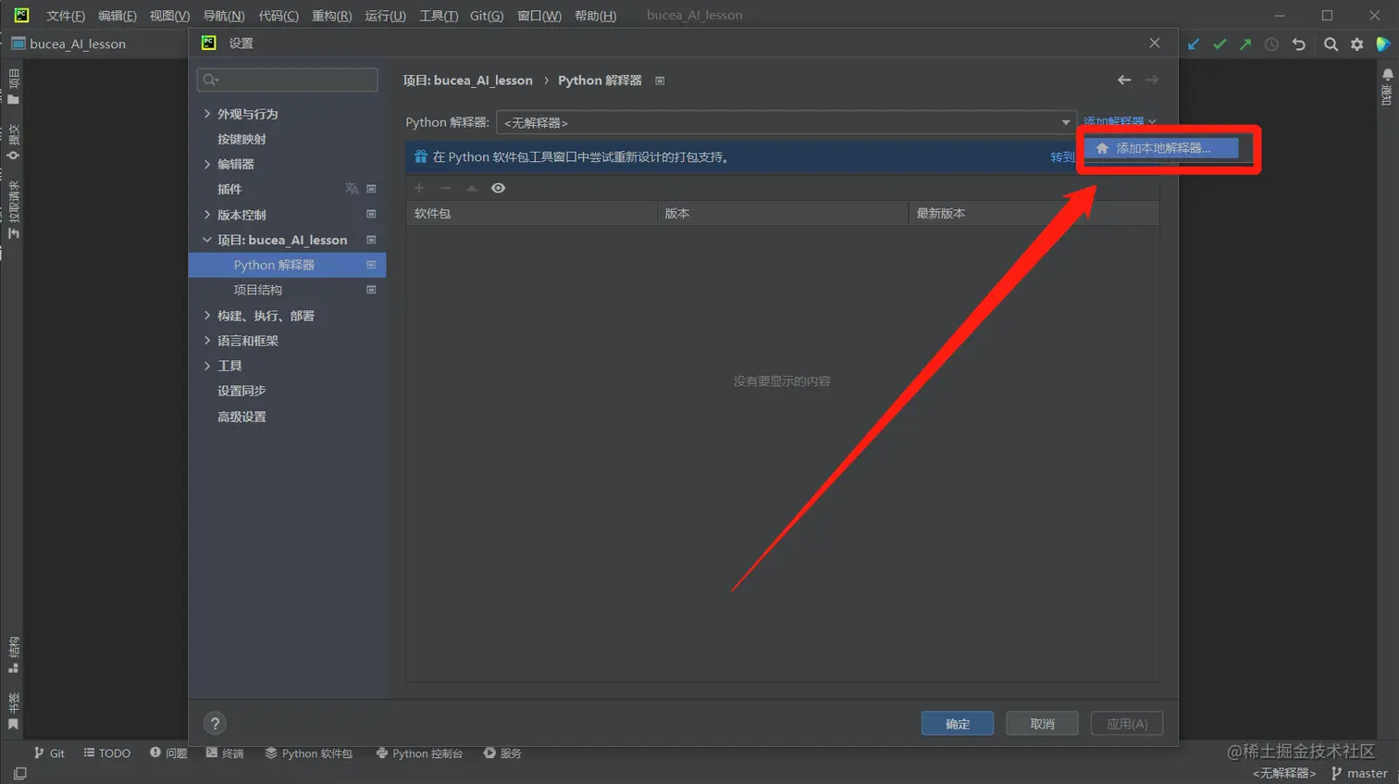
Task: Collapse the 项目: bucea_AI_lesson group
Action: tap(207, 240)
